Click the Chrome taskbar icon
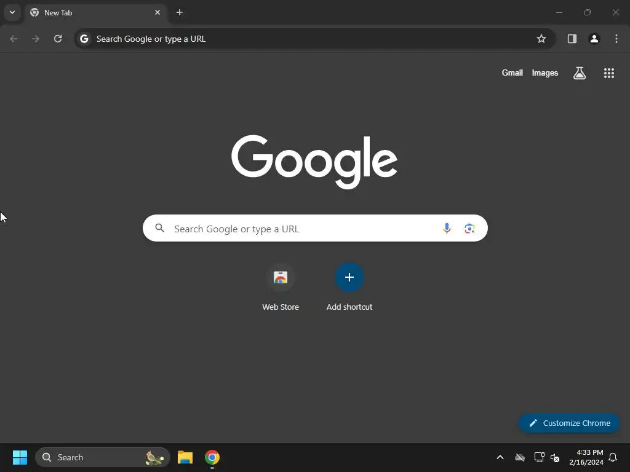This screenshot has width=630, height=472. pyautogui.click(x=212, y=457)
